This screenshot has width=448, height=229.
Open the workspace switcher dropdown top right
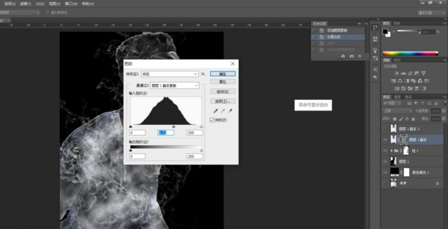(431, 13)
